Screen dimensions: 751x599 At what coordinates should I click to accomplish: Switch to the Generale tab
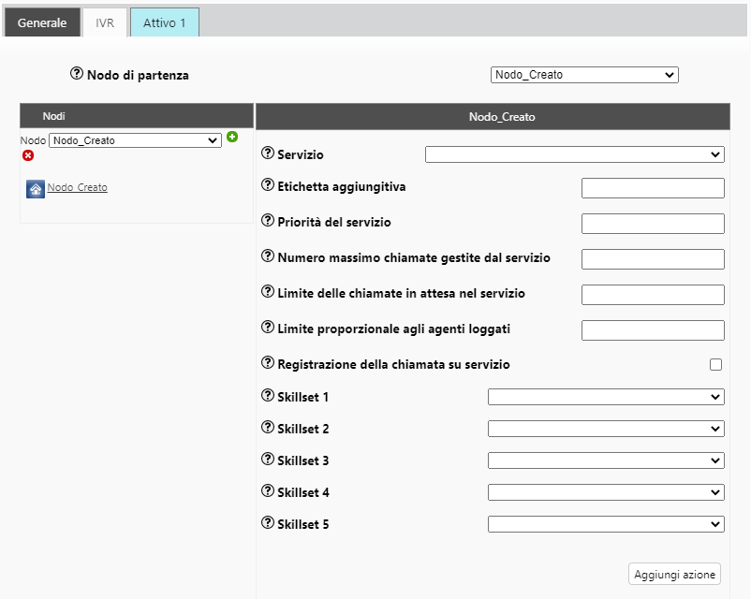(x=42, y=22)
